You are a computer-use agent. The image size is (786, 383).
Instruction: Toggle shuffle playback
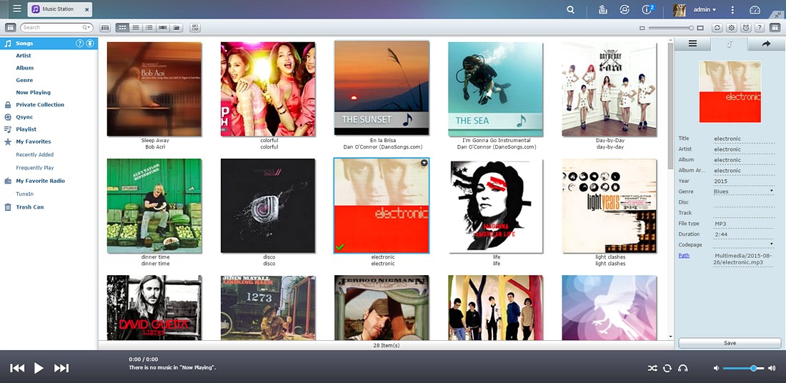pyautogui.click(x=652, y=369)
